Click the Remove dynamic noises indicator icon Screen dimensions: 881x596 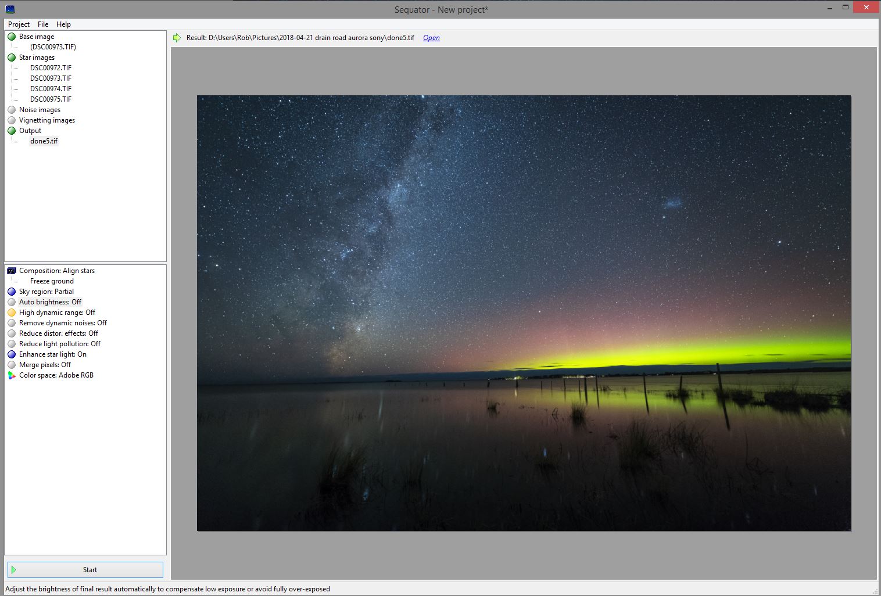12,323
